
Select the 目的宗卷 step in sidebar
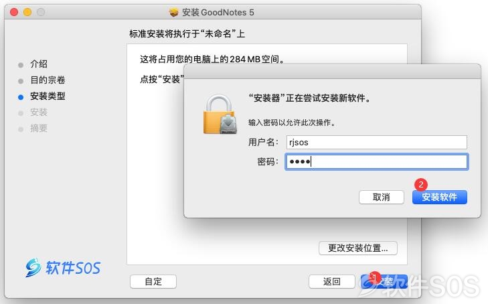coord(48,80)
